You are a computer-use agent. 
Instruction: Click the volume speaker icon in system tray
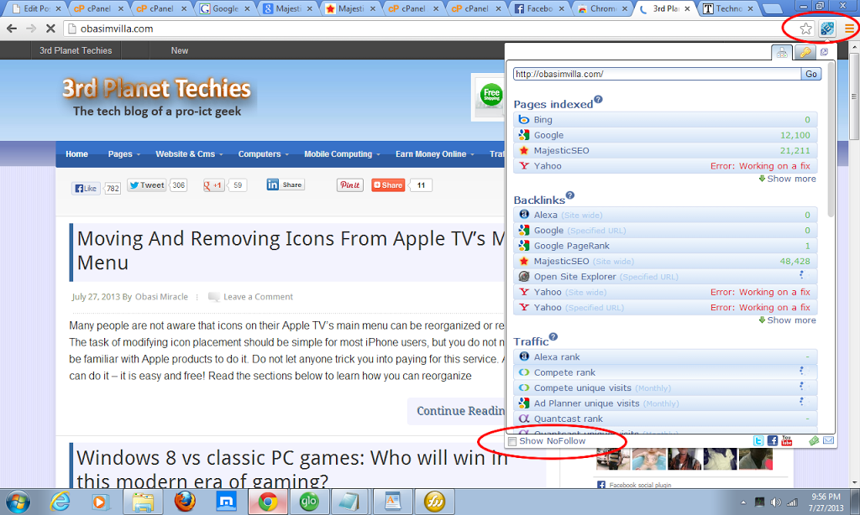click(x=775, y=502)
